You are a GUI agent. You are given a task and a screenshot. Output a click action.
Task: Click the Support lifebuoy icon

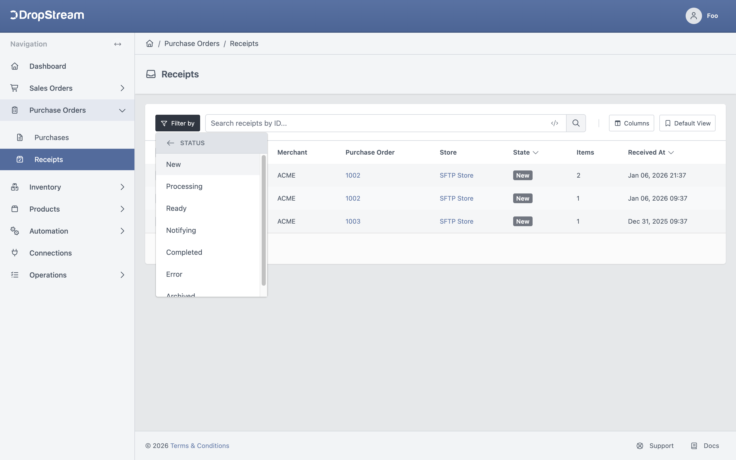pos(640,446)
